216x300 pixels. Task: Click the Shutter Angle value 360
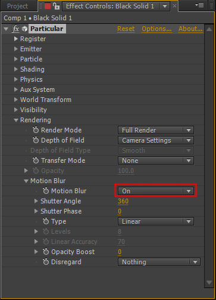point(123,201)
